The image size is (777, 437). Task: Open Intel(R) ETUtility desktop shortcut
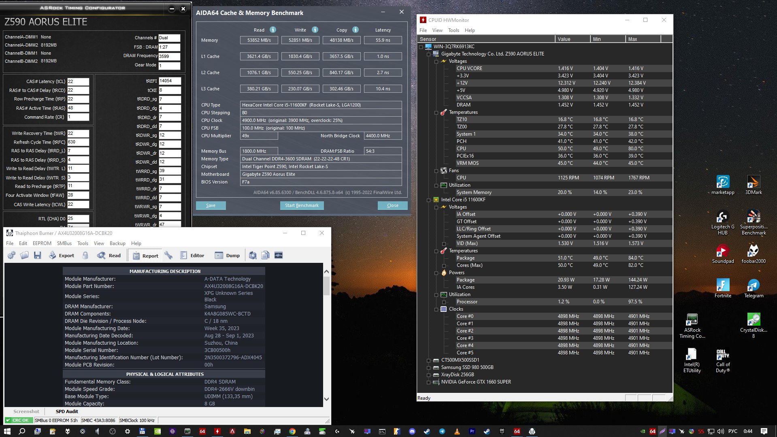click(x=692, y=360)
